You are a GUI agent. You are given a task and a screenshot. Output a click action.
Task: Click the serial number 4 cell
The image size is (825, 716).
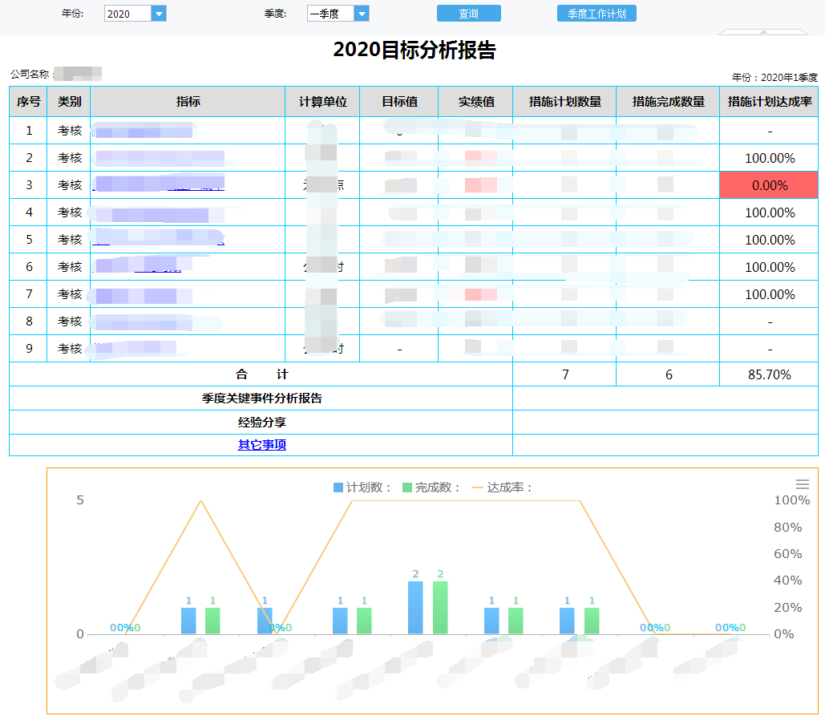coord(28,212)
